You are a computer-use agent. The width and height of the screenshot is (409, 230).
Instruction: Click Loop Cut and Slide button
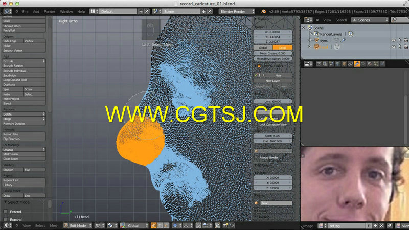click(x=24, y=80)
